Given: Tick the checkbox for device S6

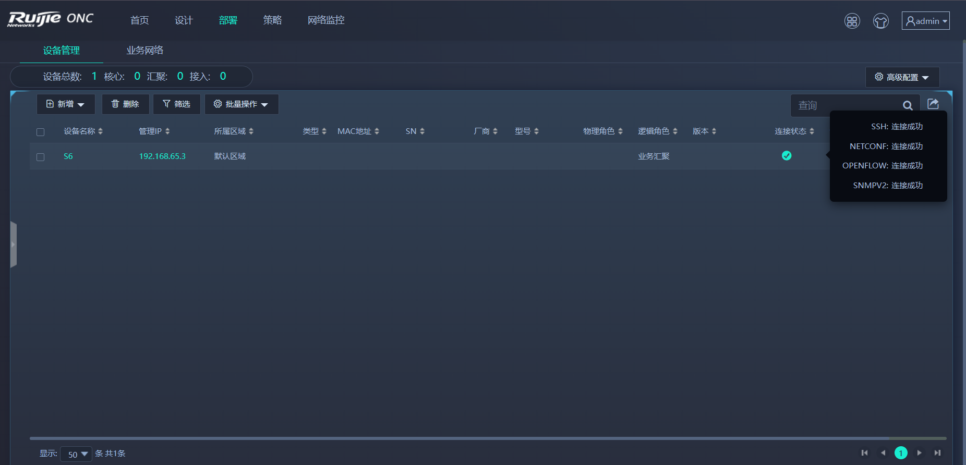Looking at the screenshot, I should coord(40,157).
